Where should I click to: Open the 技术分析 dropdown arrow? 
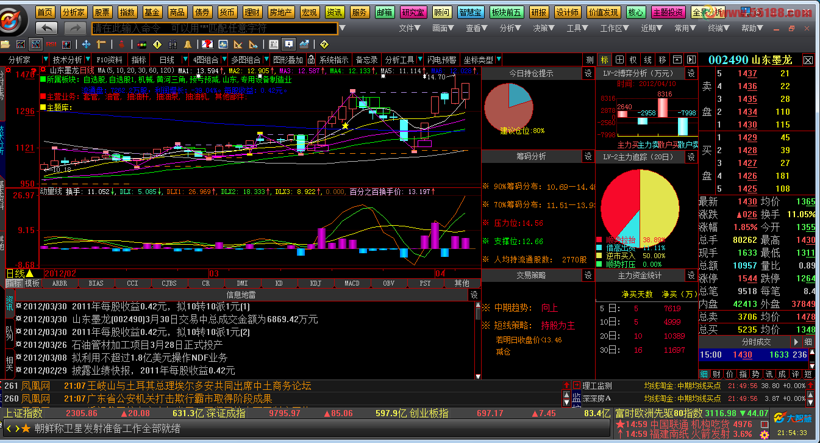point(88,60)
